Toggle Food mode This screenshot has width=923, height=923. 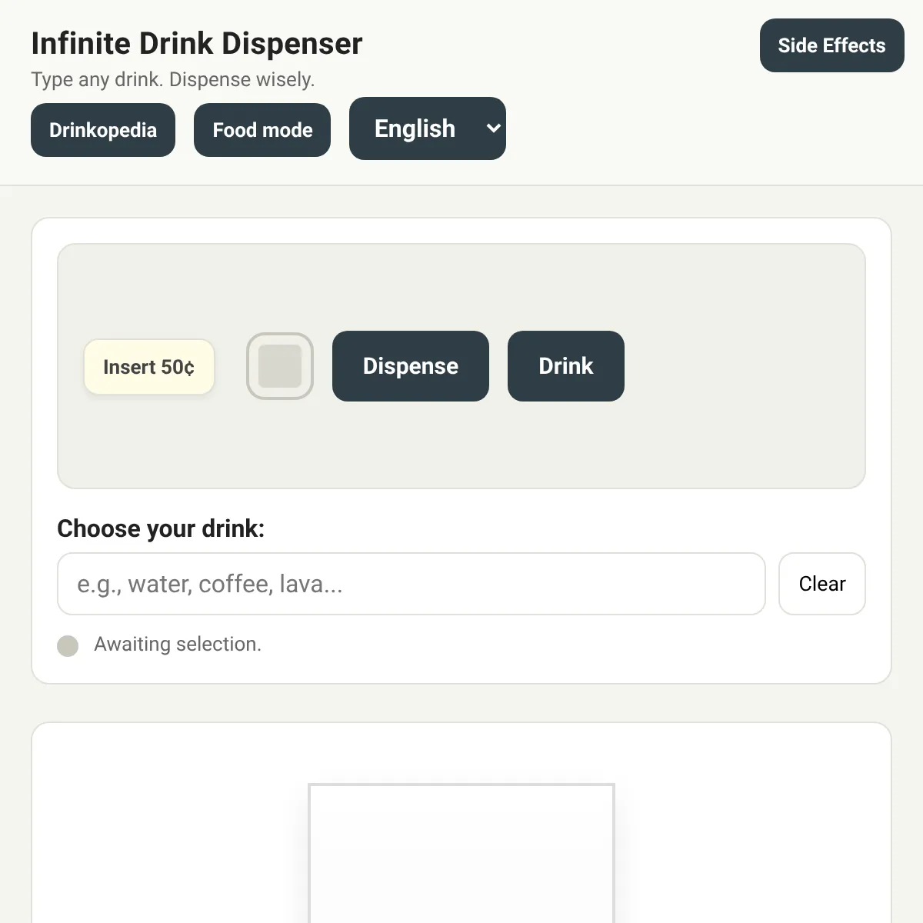262,130
